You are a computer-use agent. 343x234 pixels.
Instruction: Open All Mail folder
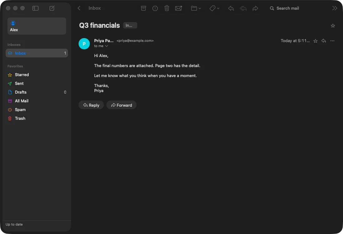[37, 101]
